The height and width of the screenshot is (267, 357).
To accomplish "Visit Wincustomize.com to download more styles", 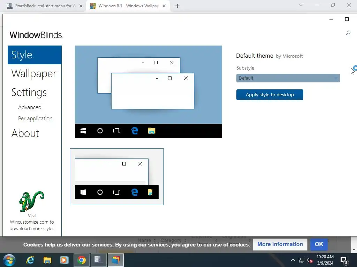I will coord(32,222).
